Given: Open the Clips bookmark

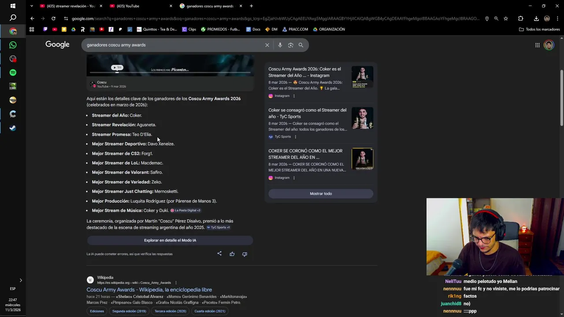Looking at the screenshot, I should [x=189, y=29].
